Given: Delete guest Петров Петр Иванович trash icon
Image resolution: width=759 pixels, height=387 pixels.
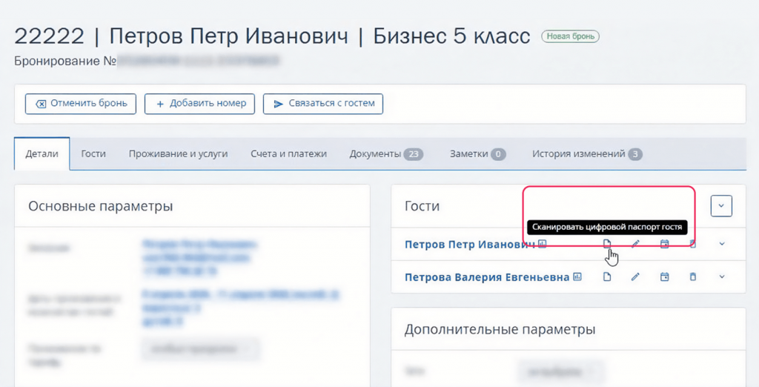Looking at the screenshot, I should pyautogui.click(x=693, y=244).
